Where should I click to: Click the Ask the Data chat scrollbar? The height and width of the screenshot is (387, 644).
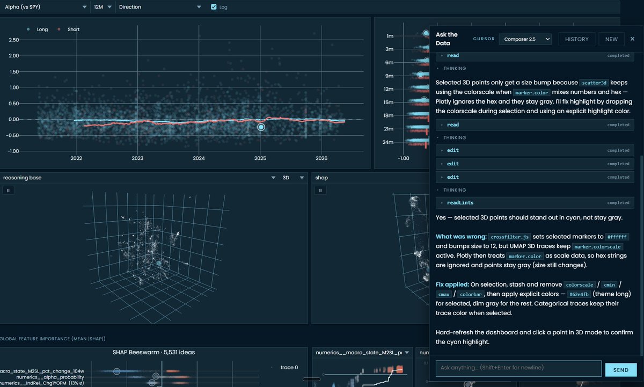pyautogui.click(x=641, y=255)
